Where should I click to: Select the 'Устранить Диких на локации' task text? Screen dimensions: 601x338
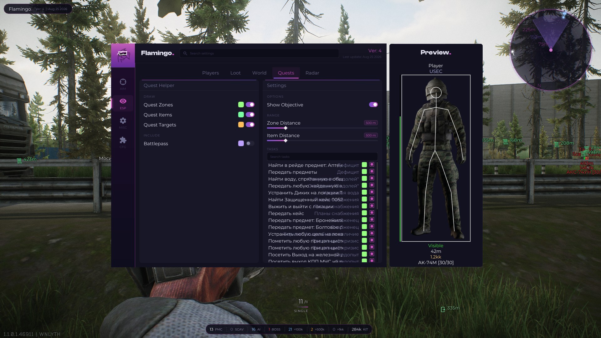pos(305,193)
